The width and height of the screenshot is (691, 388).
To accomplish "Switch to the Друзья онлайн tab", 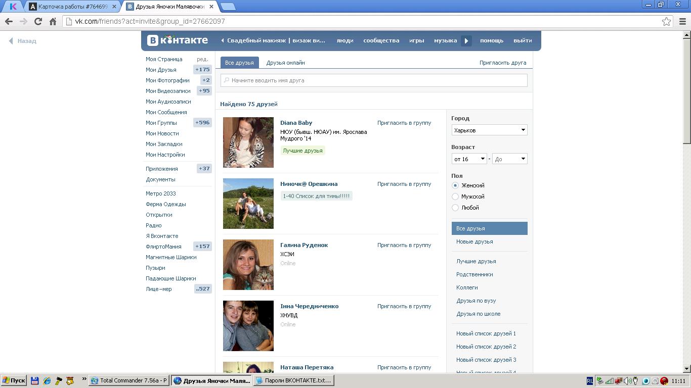I will tap(285, 63).
